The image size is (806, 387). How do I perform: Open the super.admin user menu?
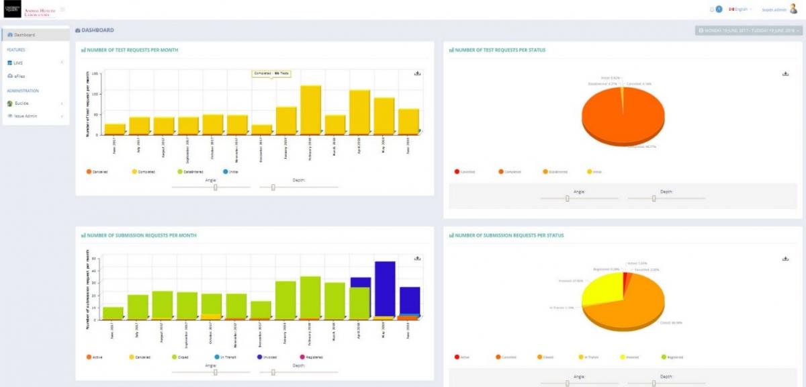click(x=780, y=9)
